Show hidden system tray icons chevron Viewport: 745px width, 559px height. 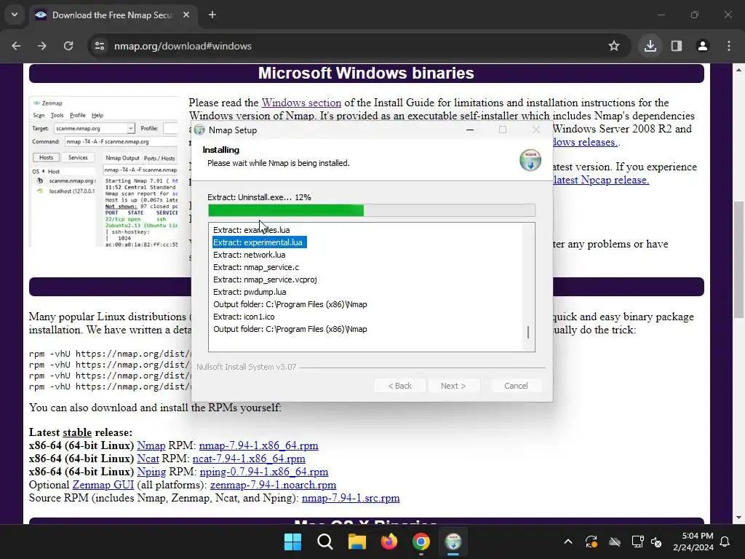tap(567, 542)
